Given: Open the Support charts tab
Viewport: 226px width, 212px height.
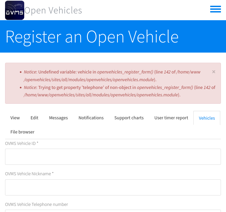Looking at the screenshot, I should click(x=129, y=118).
